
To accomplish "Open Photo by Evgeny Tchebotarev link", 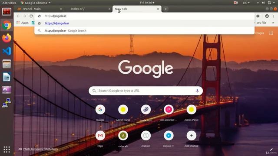I will click(x=40, y=149).
